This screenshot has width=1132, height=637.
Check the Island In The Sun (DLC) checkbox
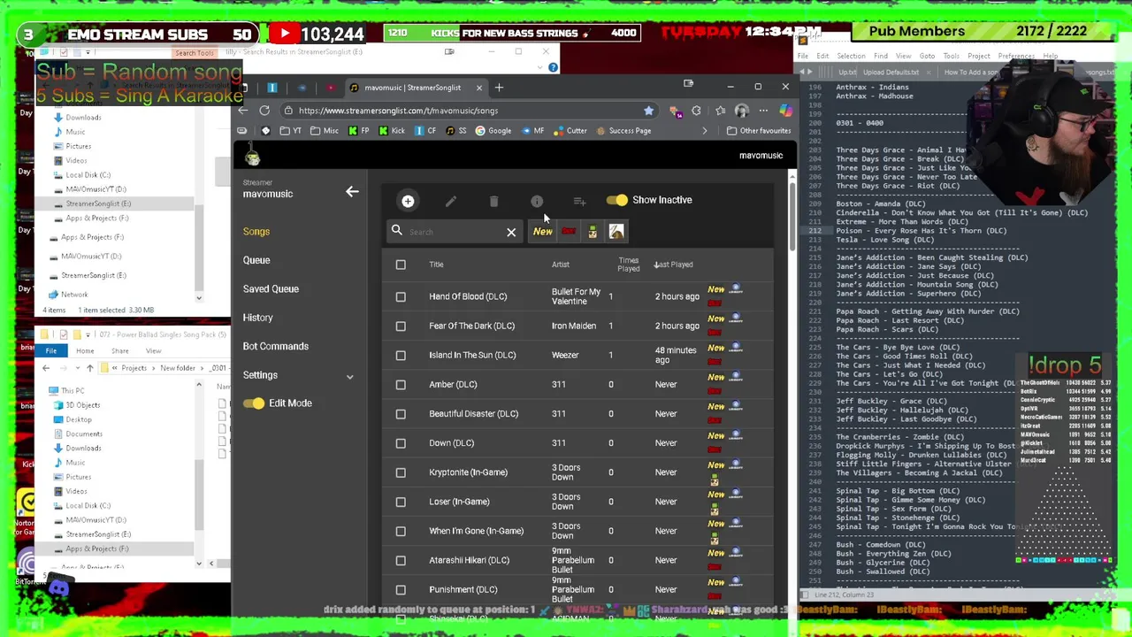click(x=401, y=356)
